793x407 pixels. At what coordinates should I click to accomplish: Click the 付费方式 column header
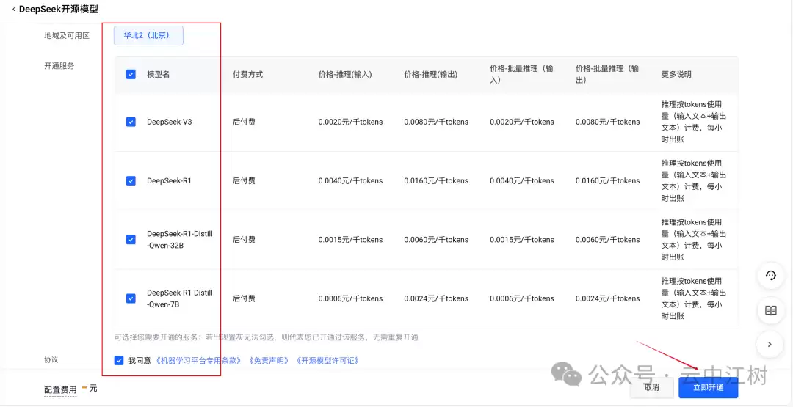click(x=248, y=74)
